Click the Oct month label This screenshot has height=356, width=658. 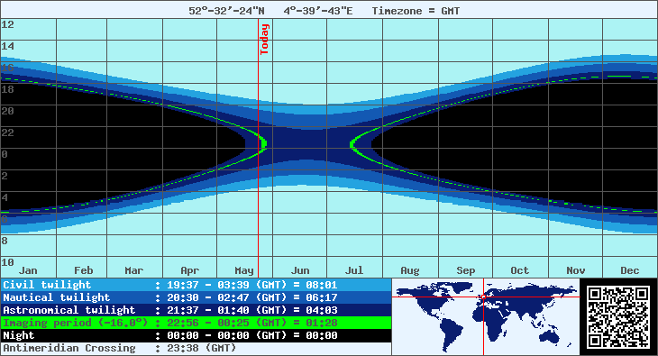(519, 270)
